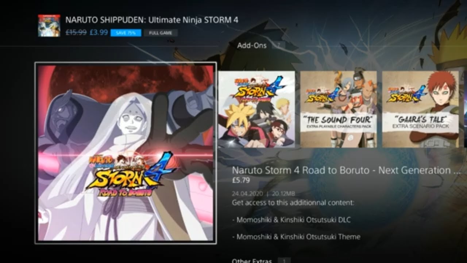Open the large highlighted Road to Boruto artwork

point(126,153)
